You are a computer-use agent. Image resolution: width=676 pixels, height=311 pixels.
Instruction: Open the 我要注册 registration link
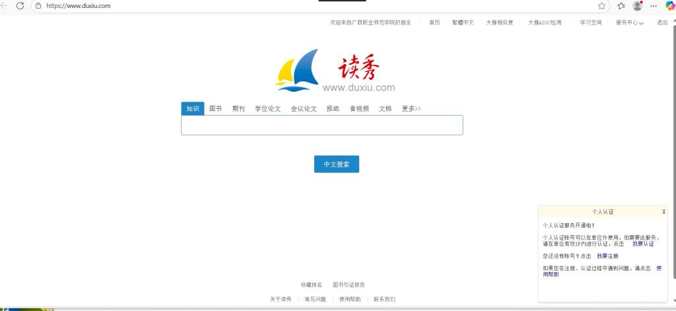(607, 256)
